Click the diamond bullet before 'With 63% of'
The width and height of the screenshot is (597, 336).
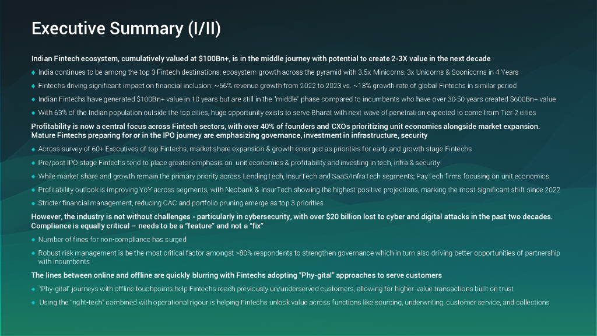(x=33, y=113)
